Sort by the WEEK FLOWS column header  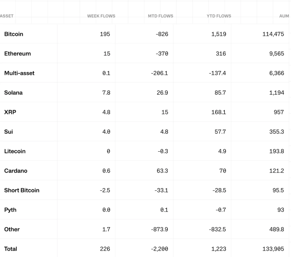[101, 16]
